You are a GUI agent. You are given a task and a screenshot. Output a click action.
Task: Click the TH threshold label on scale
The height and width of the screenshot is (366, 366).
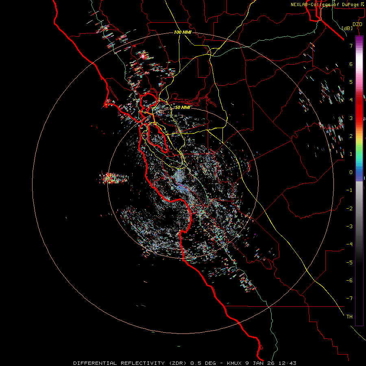click(349, 316)
